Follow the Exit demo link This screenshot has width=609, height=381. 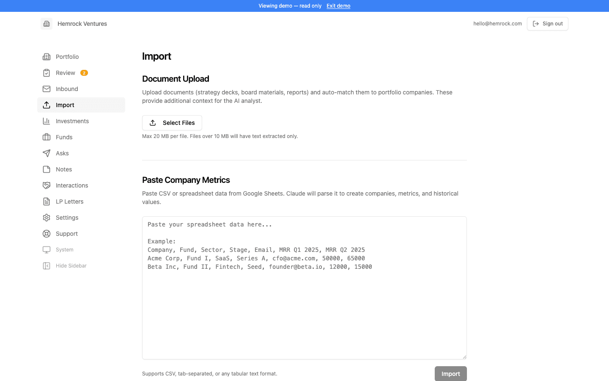(338, 6)
